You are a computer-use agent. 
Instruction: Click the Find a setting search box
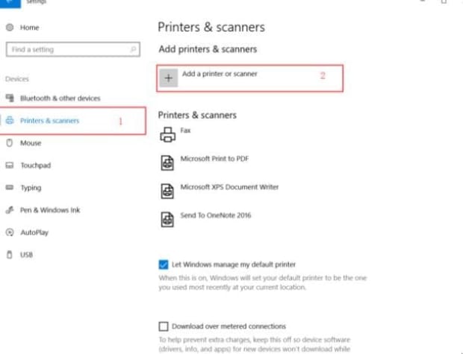67,50
